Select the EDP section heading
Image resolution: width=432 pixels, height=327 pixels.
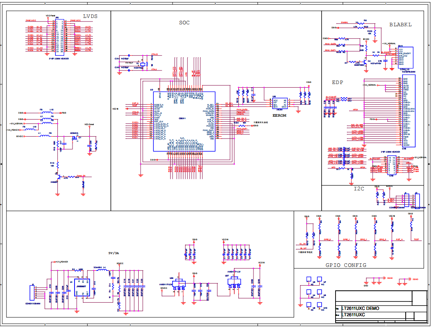pyautogui.click(x=337, y=82)
